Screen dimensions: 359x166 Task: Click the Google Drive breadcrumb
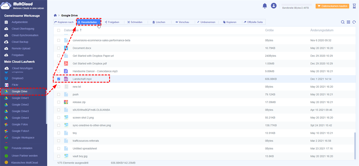pos(69,15)
